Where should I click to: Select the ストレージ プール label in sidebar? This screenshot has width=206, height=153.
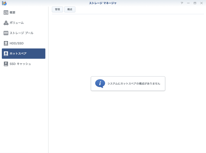pyautogui.click(x=22, y=33)
